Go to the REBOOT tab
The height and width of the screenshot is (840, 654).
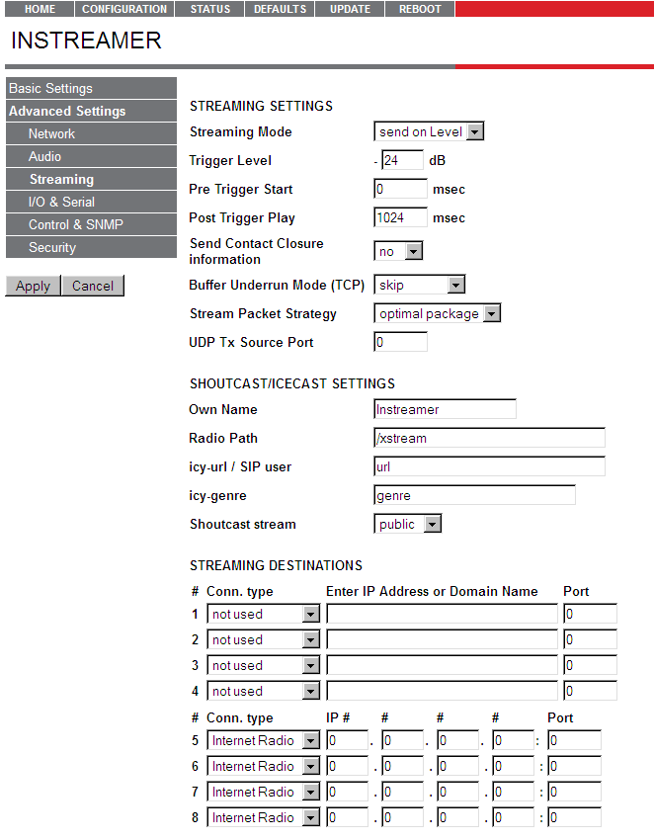420,9
